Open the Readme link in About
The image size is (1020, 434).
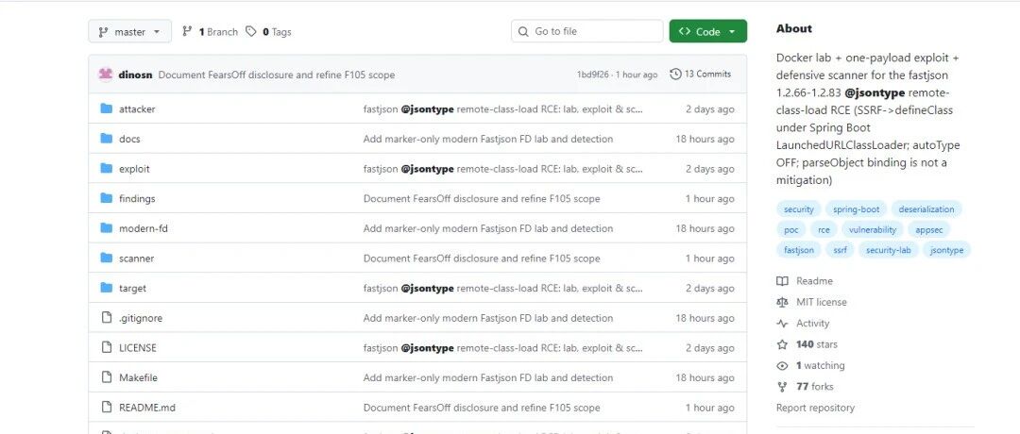click(814, 280)
